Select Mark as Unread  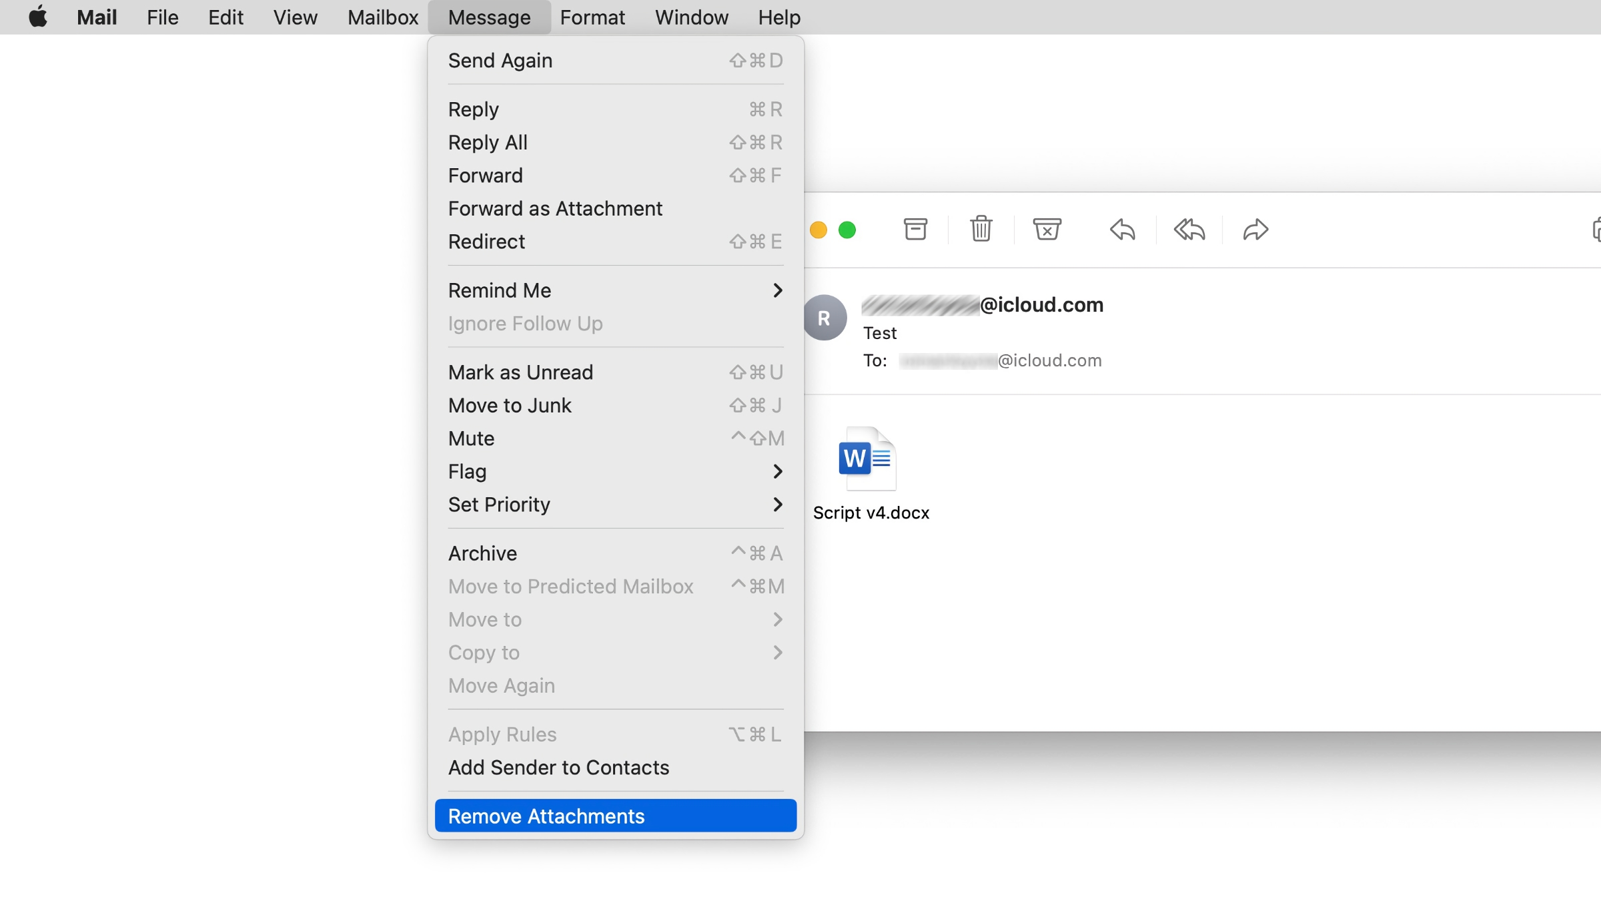click(x=520, y=372)
